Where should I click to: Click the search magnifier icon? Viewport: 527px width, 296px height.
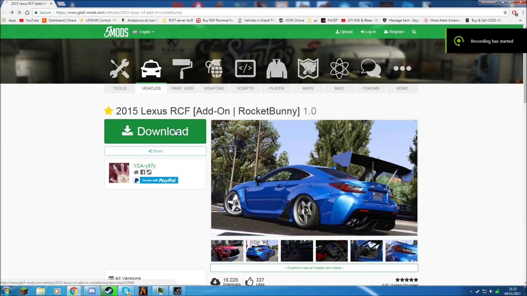[414, 32]
